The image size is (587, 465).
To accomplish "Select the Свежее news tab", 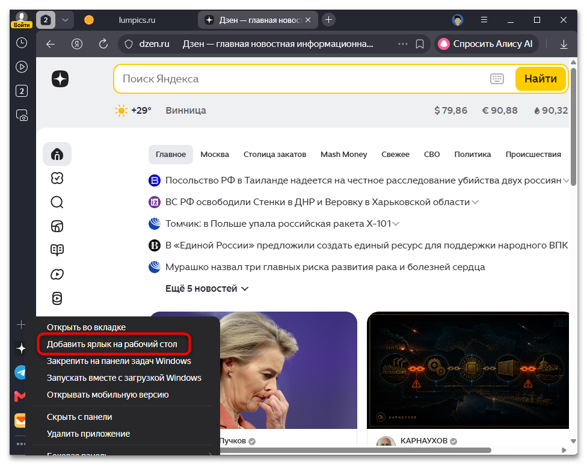I will [x=395, y=155].
